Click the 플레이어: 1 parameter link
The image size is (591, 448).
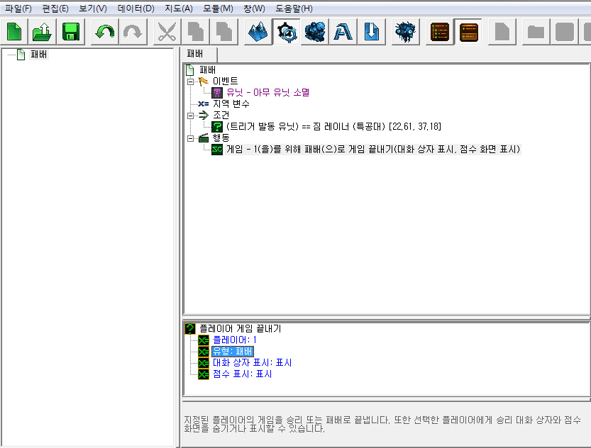click(x=235, y=340)
